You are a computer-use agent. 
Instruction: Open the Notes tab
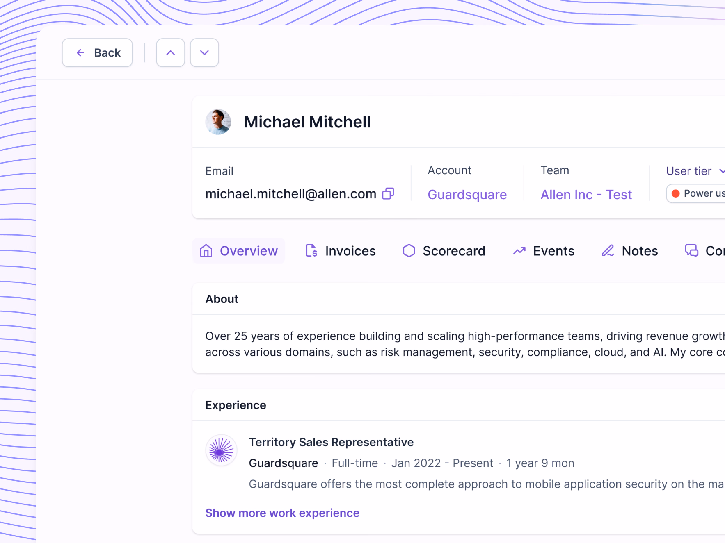point(630,251)
